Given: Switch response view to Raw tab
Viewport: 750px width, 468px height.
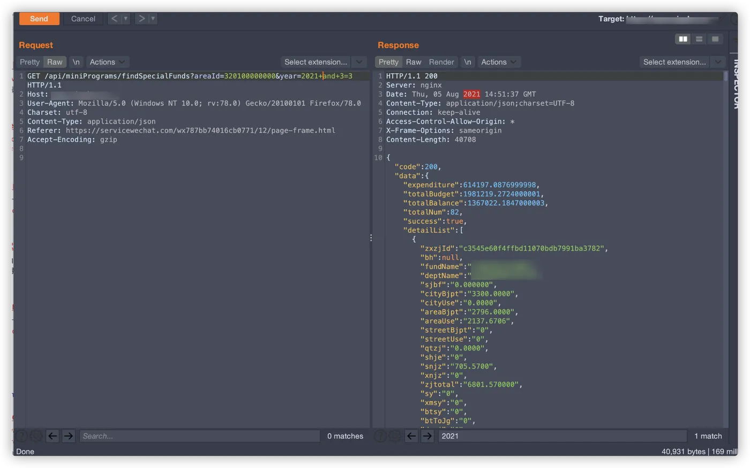Looking at the screenshot, I should pyautogui.click(x=414, y=62).
